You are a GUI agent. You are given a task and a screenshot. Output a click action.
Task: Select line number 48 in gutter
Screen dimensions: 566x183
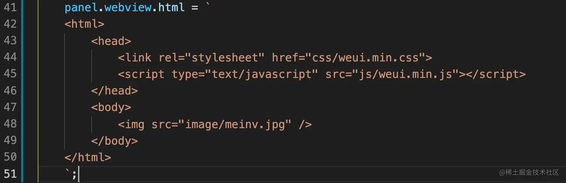click(10, 124)
